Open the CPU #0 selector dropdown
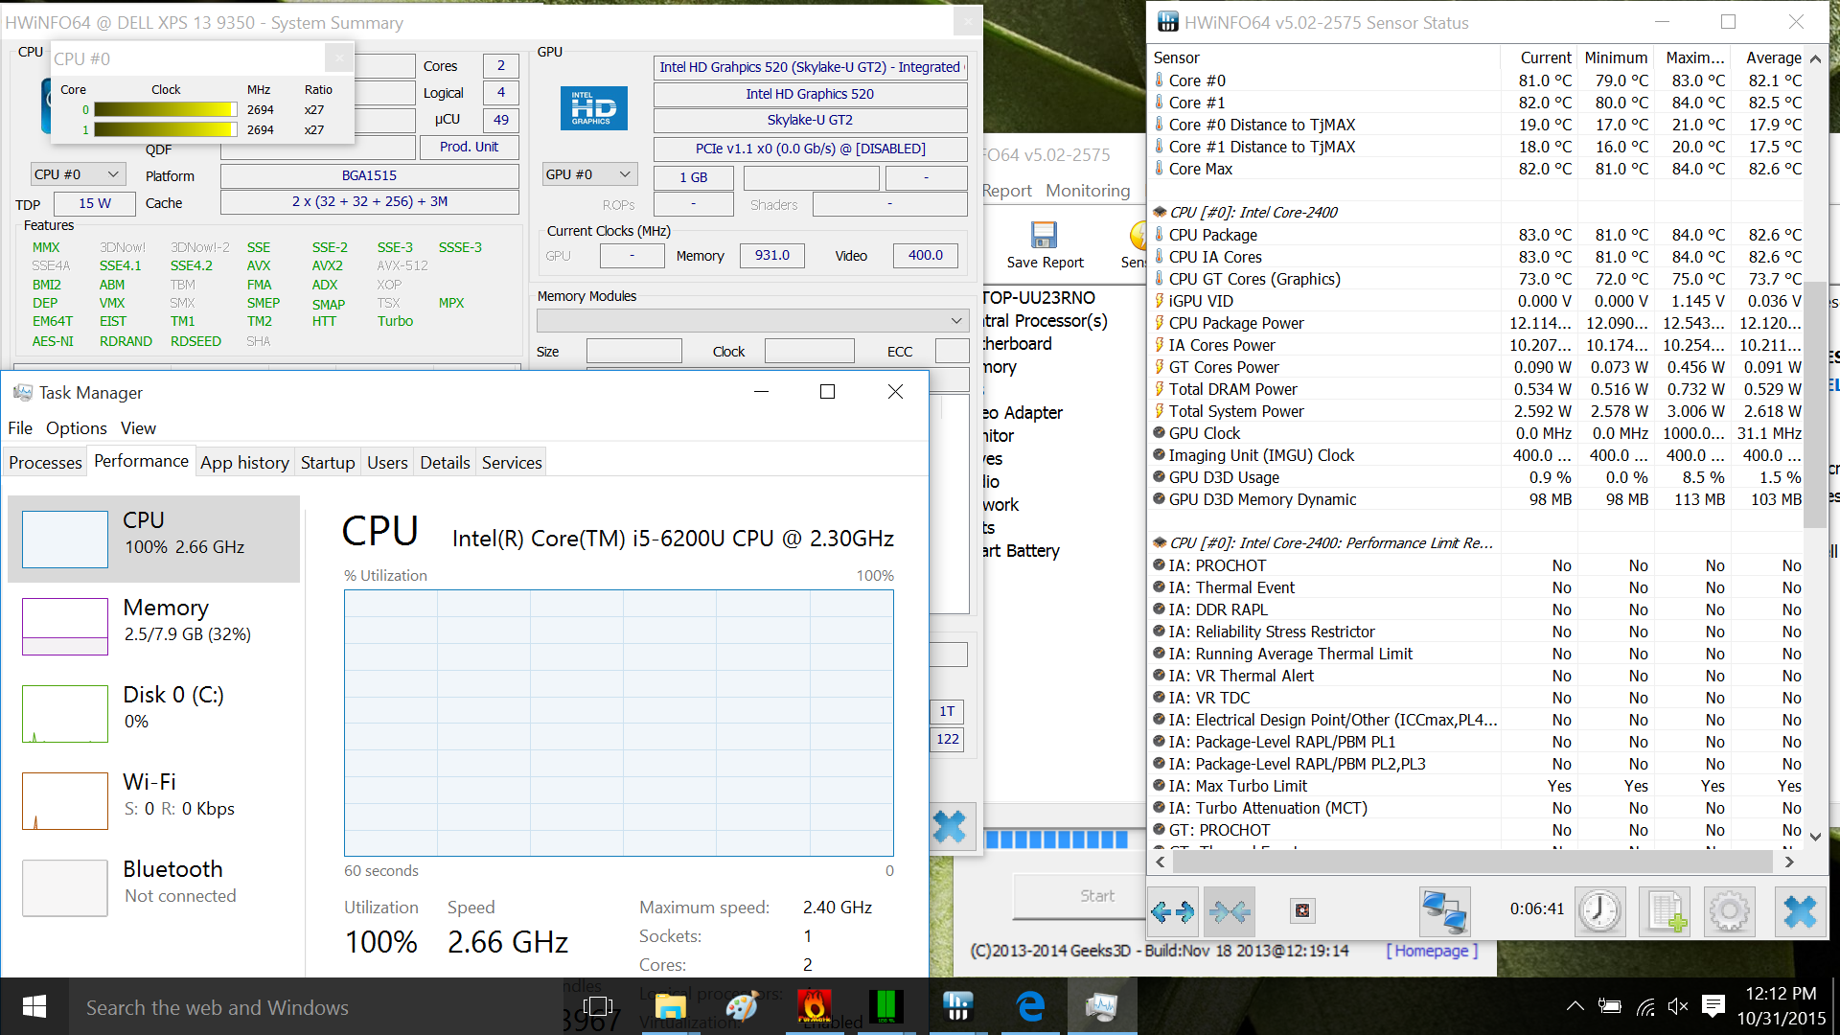Viewport: 1840px width, 1035px height. (x=76, y=174)
